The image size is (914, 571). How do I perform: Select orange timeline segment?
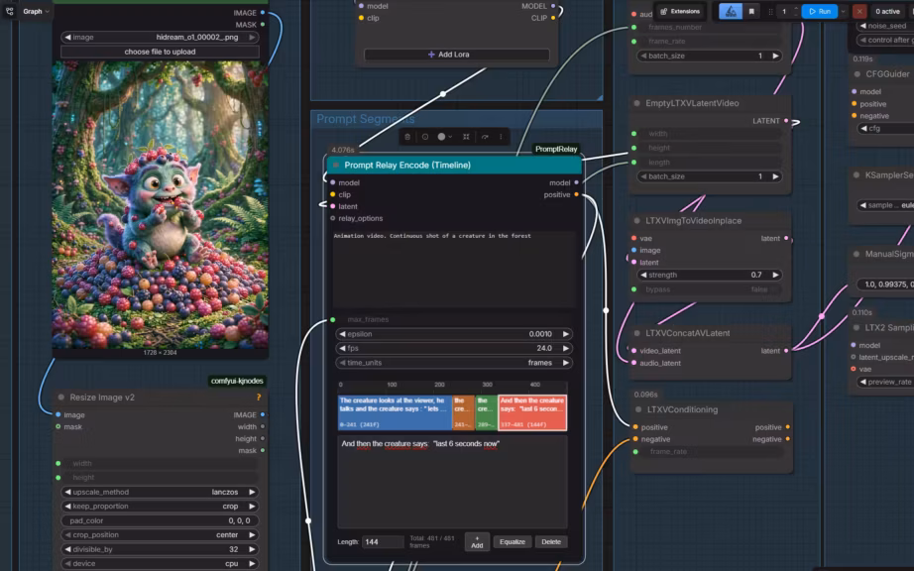coord(463,412)
